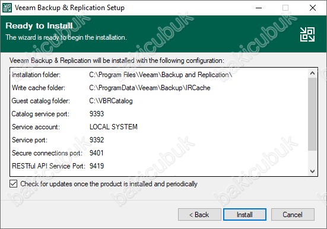Click the 'Secure connections port:' label
This screenshot has width=327, height=229.
47,153
